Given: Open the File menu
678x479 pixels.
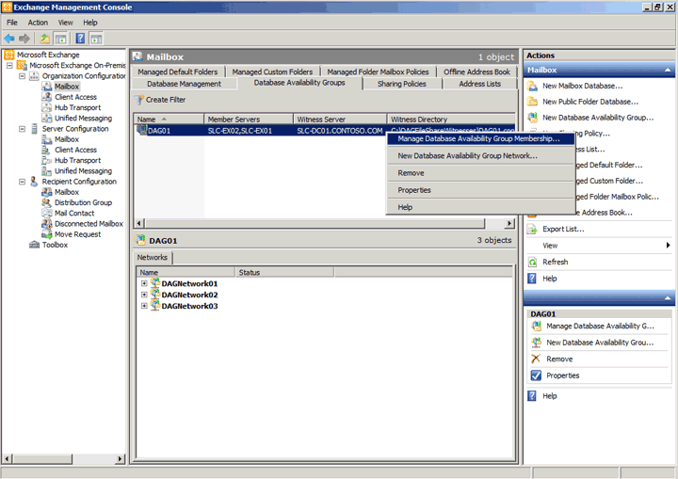Looking at the screenshot, I should (12, 23).
